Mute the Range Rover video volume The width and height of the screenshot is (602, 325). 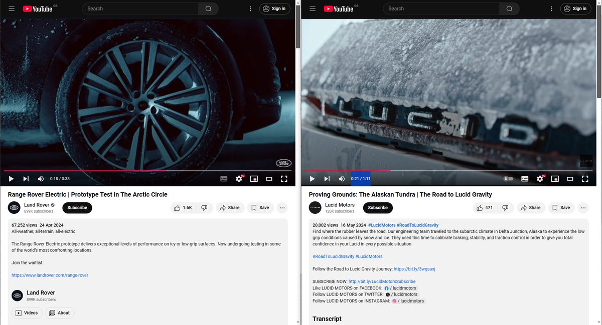pos(41,178)
